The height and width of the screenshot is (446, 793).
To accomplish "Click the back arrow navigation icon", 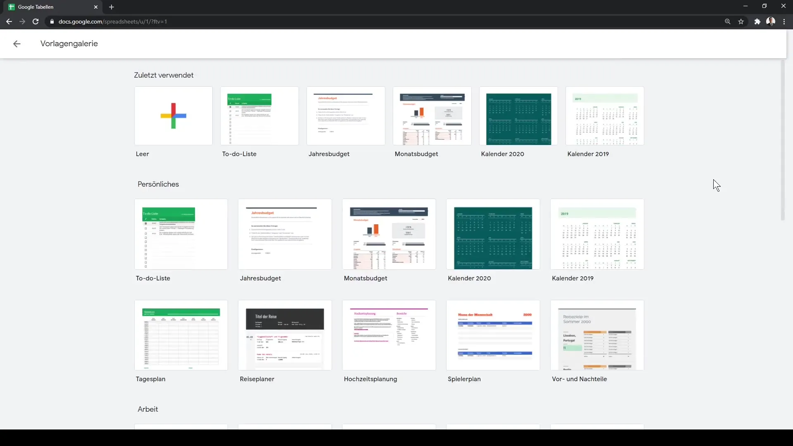I will point(17,43).
